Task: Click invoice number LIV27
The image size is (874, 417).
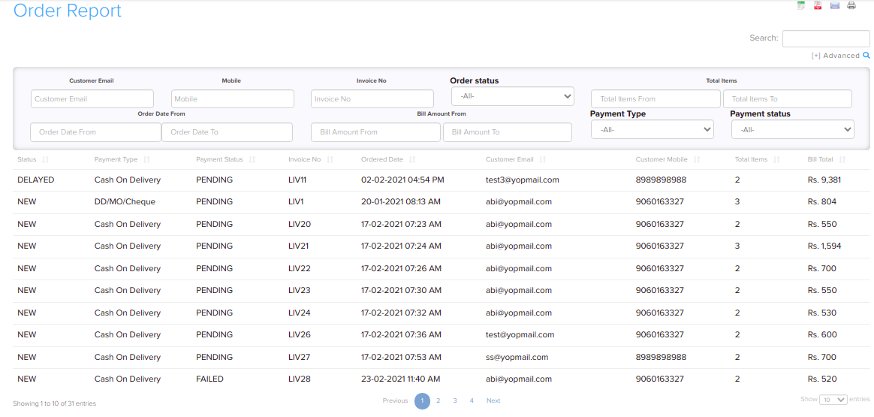Action: coord(300,357)
